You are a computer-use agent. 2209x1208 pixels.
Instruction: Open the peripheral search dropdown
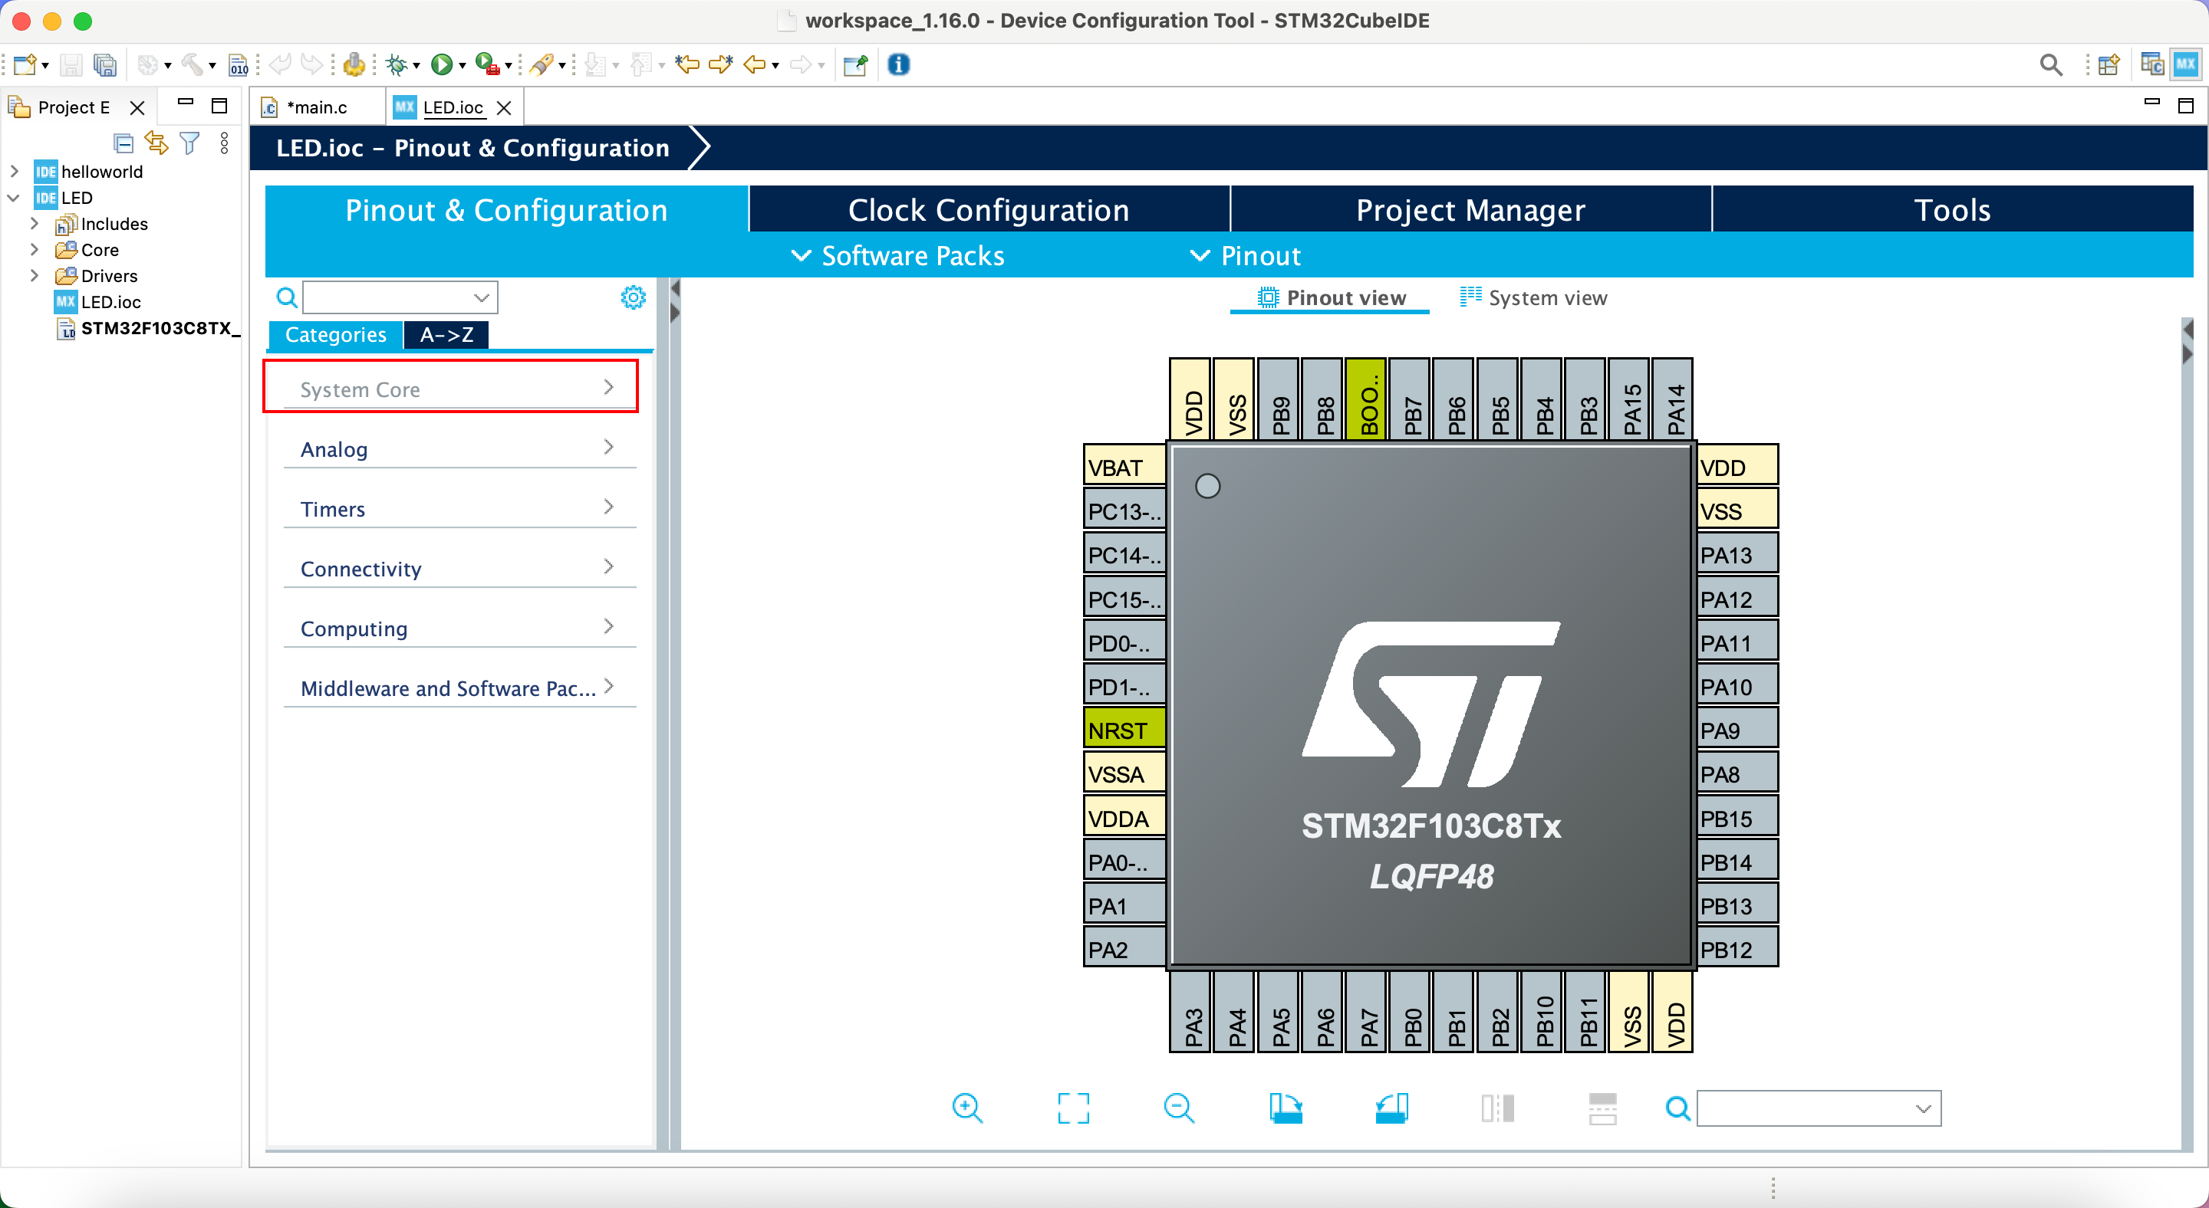(x=481, y=297)
